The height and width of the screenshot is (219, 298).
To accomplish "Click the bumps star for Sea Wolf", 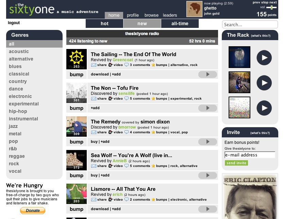I will pyautogui.click(x=153, y=166).
